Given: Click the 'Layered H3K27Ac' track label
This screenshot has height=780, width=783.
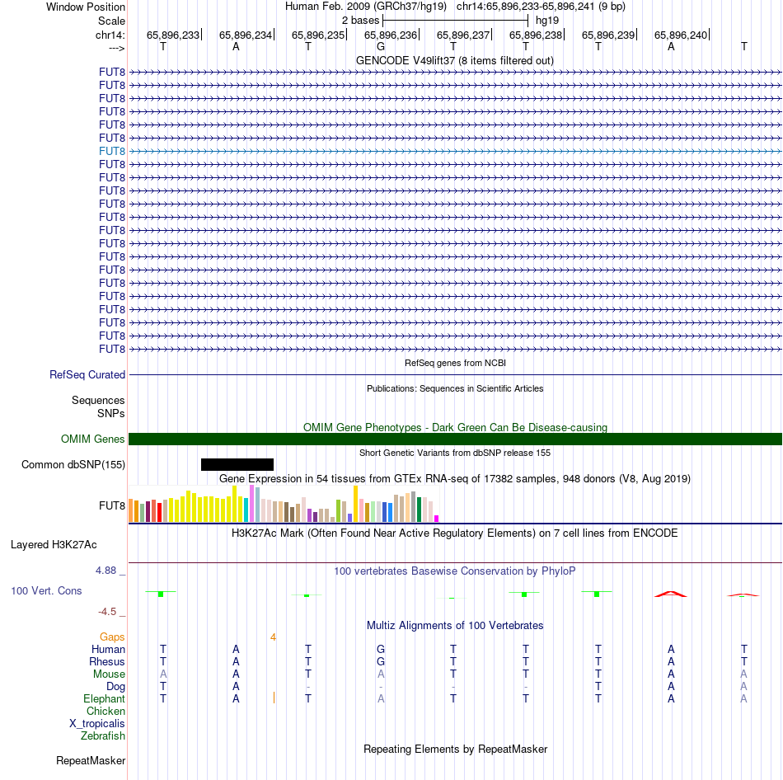Looking at the screenshot, I should pyautogui.click(x=54, y=545).
